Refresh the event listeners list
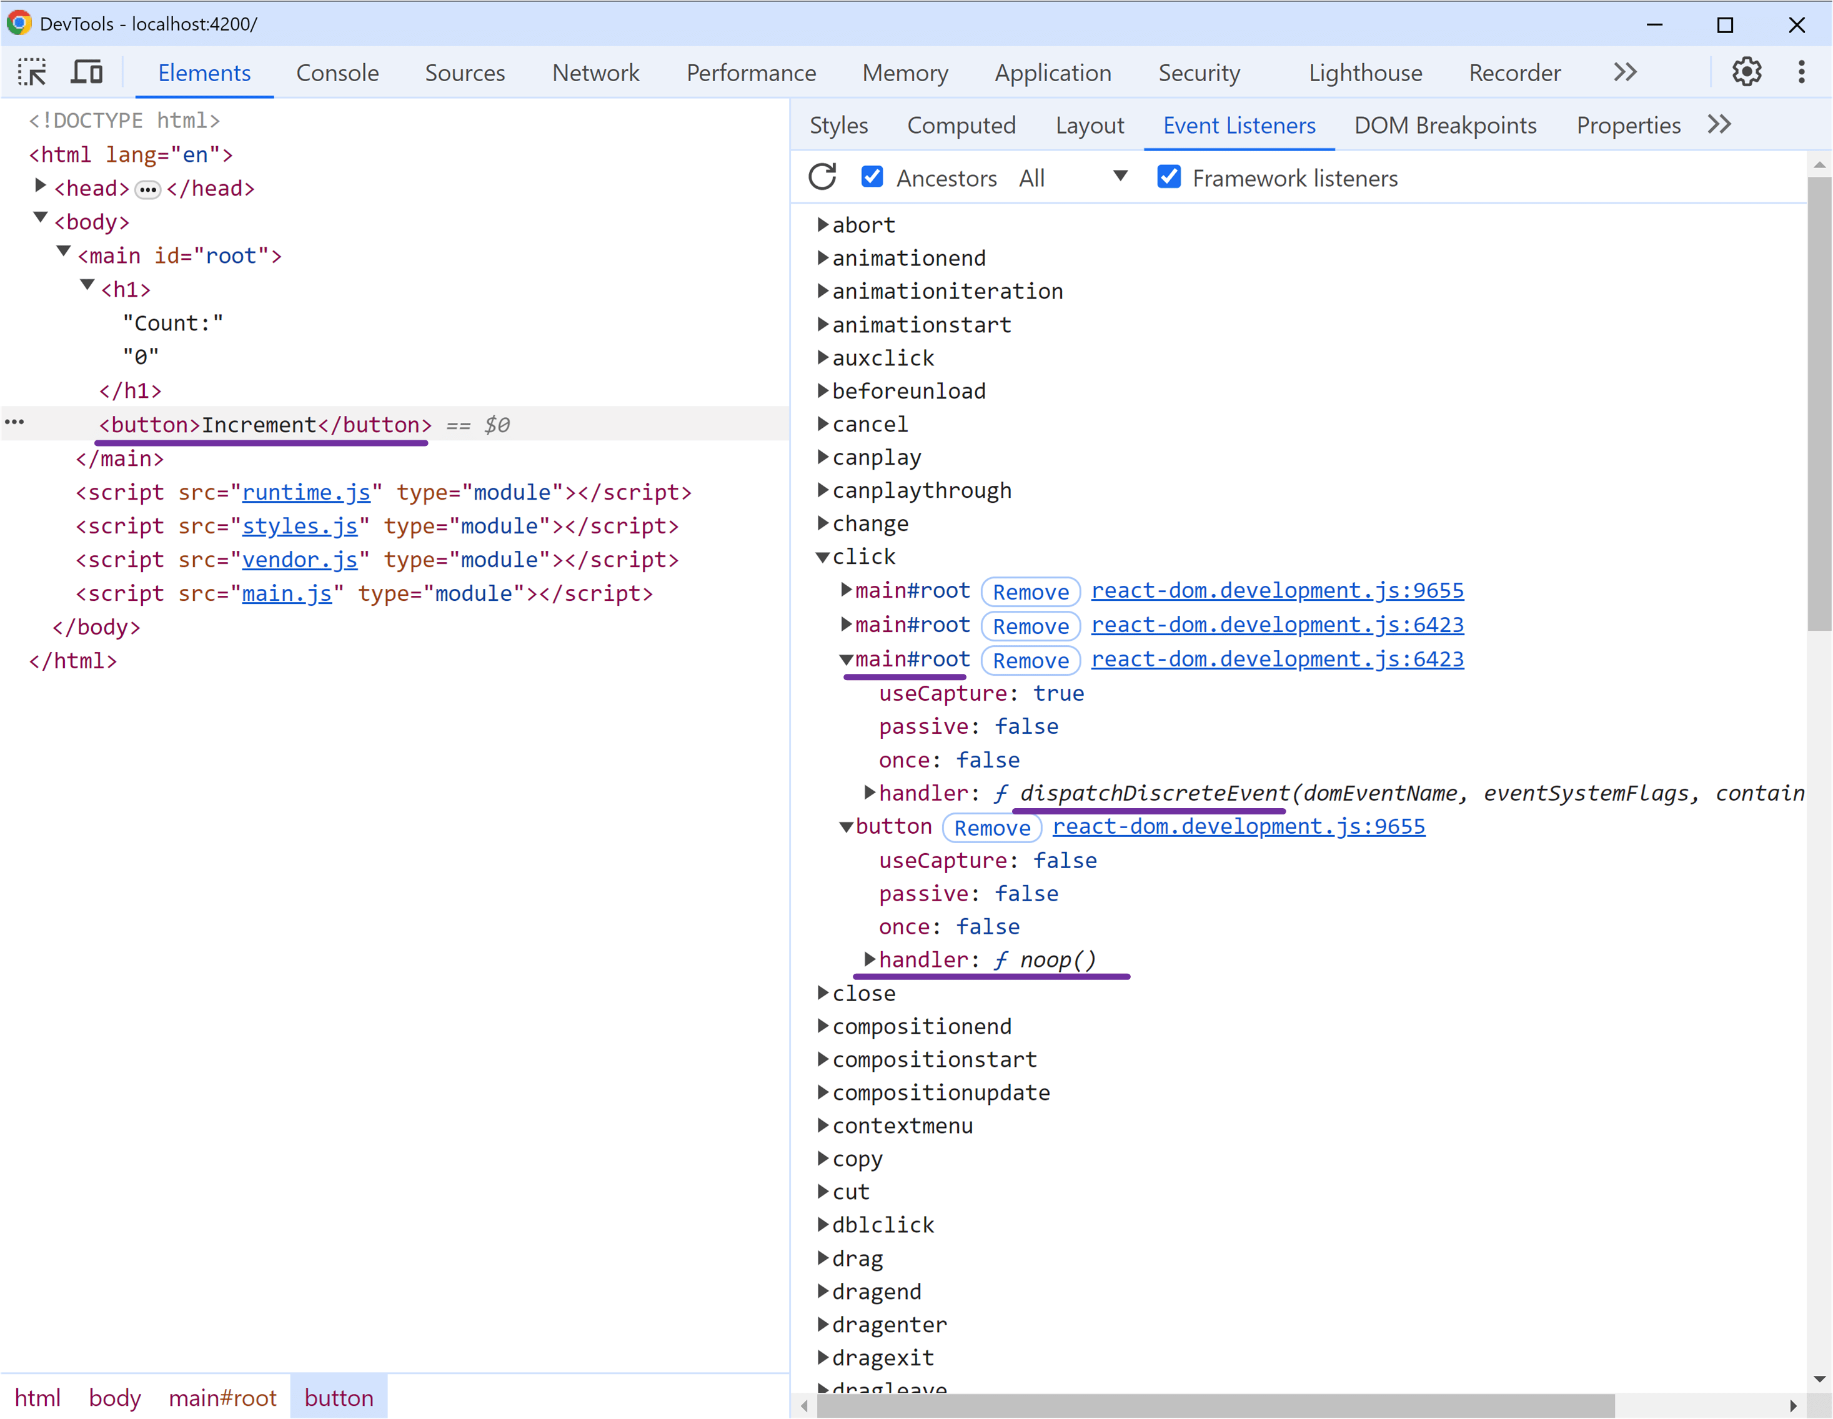 (822, 177)
